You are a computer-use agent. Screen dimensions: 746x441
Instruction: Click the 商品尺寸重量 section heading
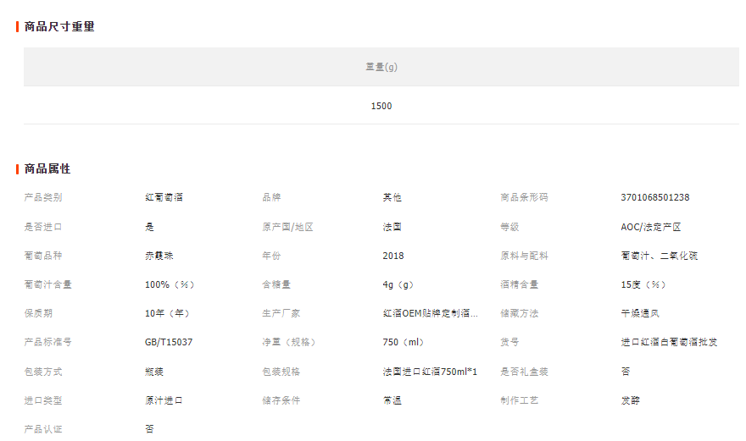coord(59,26)
